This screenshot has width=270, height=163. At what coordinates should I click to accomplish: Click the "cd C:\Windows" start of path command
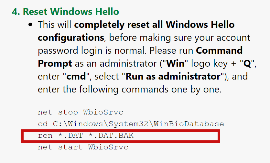click(x=70, y=124)
